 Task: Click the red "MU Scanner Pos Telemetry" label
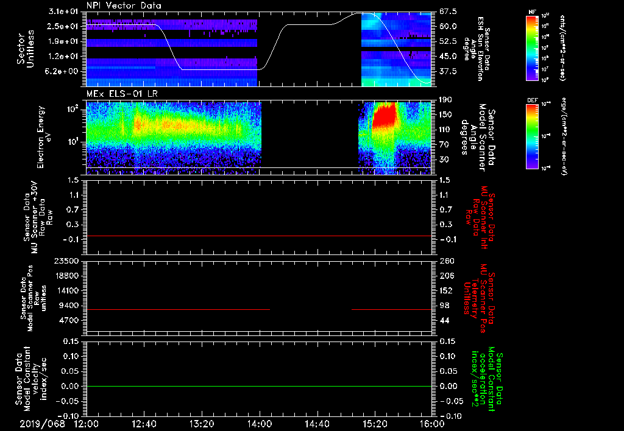(x=479, y=298)
